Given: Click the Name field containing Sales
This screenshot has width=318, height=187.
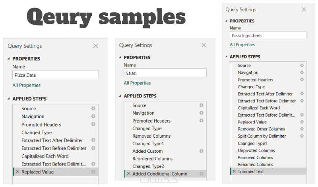Looking at the screenshot, I should point(165,73).
